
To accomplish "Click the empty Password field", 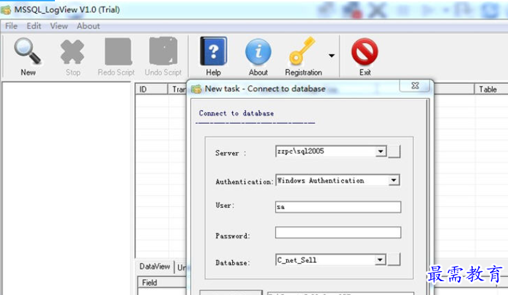I will pyautogui.click(x=338, y=233).
